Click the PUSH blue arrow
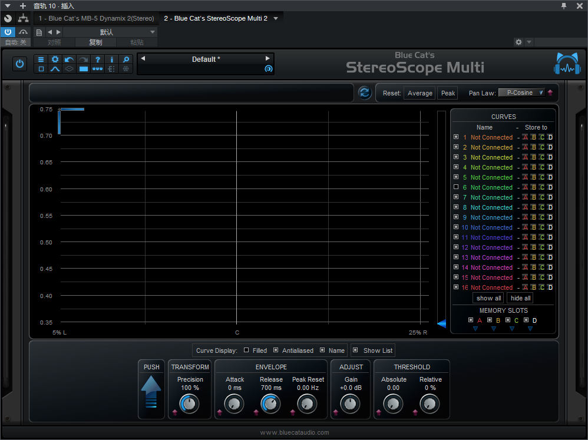 tap(151, 391)
